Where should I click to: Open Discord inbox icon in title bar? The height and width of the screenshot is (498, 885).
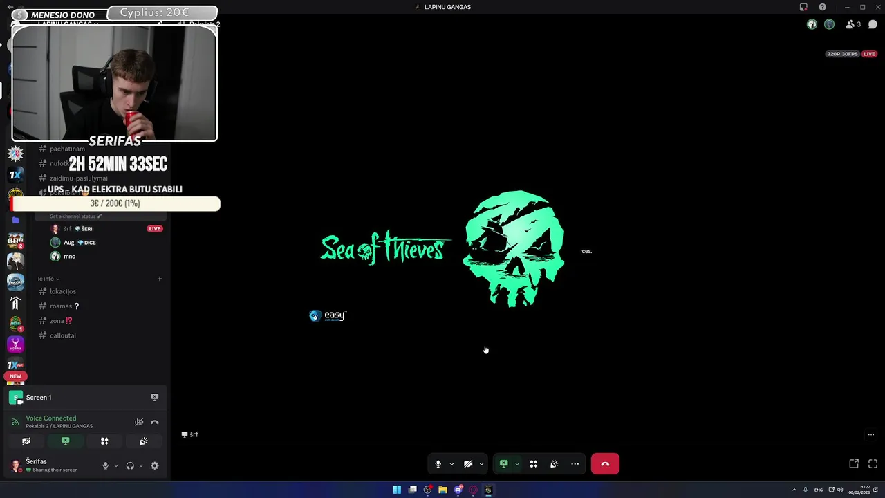point(803,7)
